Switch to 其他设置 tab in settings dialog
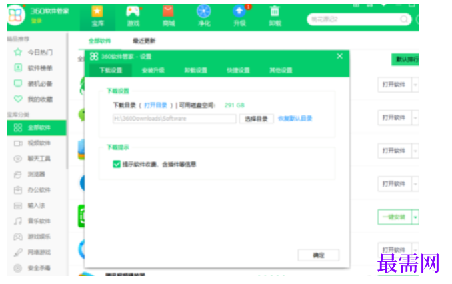 pos(281,70)
